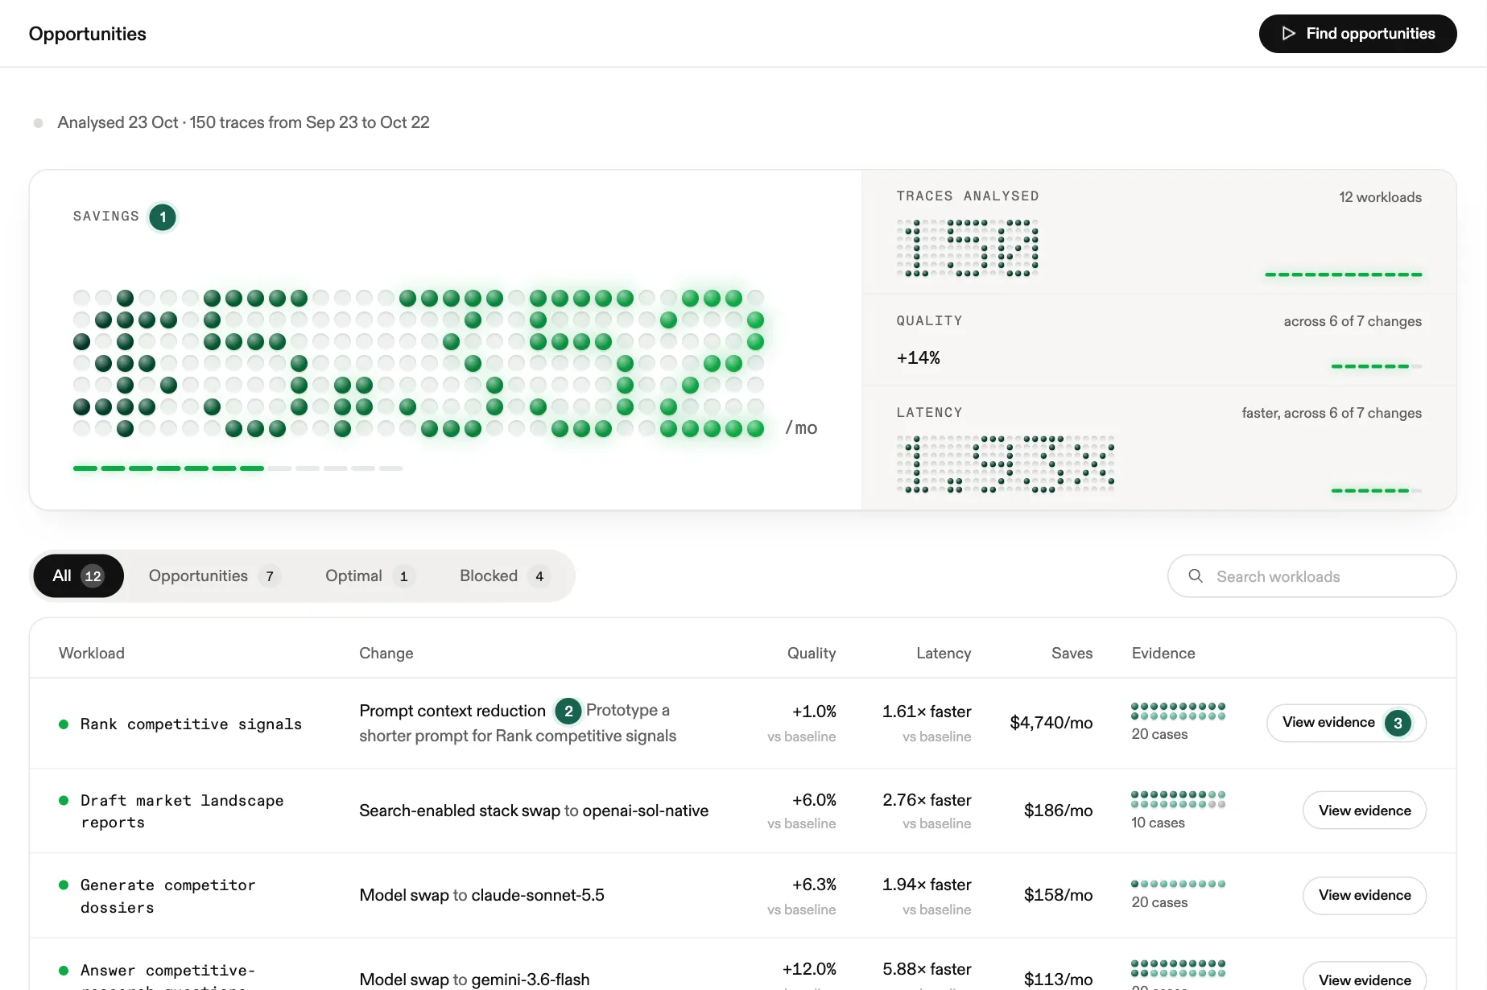
Task: Click the Savings dot-matrix amount display
Action: coord(419,363)
